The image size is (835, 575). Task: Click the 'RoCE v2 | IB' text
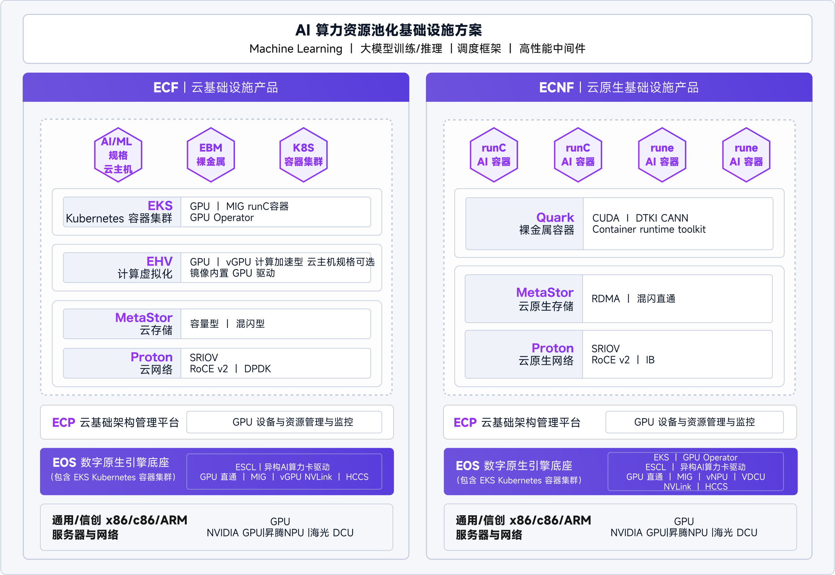pos(623,360)
